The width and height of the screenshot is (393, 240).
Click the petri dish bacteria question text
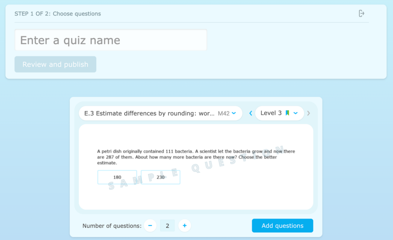(x=196, y=157)
